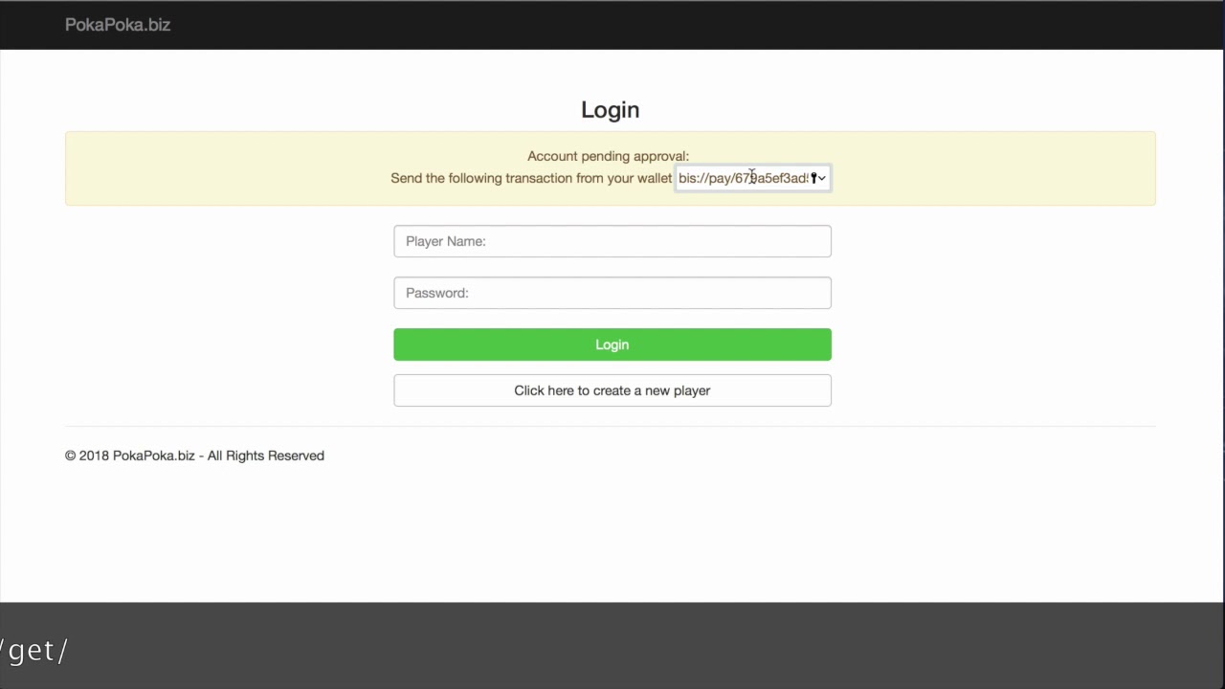Focus the Player Name input field
This screenshot has height=689, width=1225.
click(x=612, y=241)
